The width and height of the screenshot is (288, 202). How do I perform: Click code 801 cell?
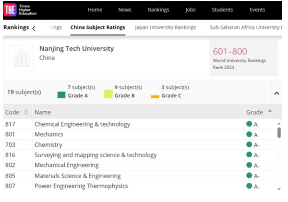pos(10,134)
